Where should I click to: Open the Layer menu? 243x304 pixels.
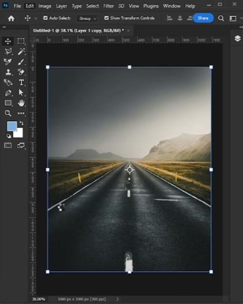point(62,6)
